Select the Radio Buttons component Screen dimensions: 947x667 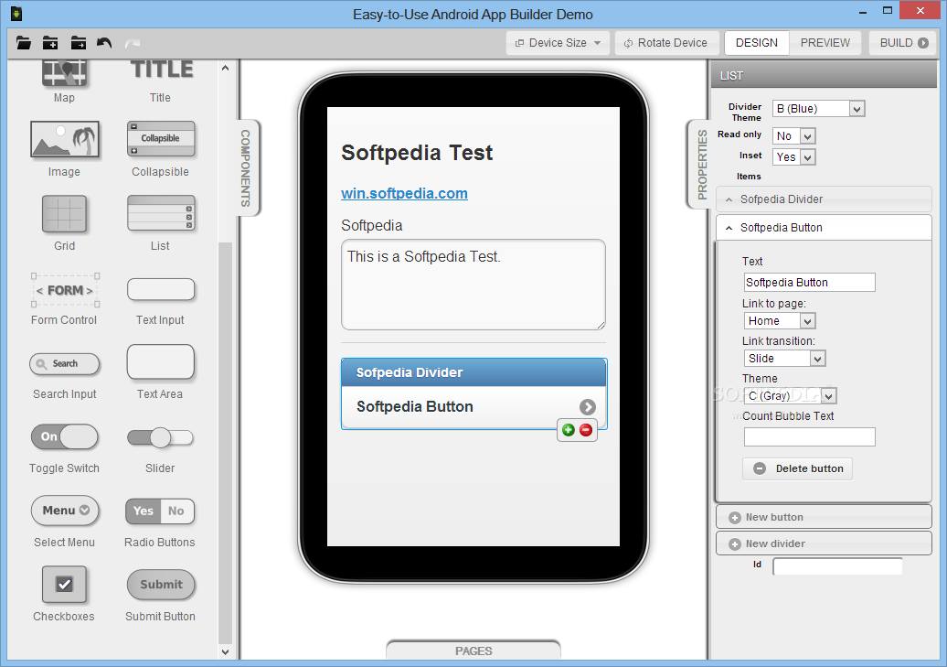tap(160, 511)
